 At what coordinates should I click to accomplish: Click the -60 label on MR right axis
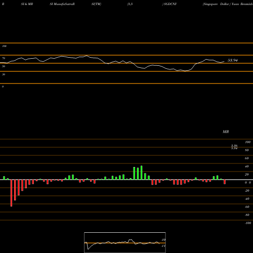click(x=247, y=207)
